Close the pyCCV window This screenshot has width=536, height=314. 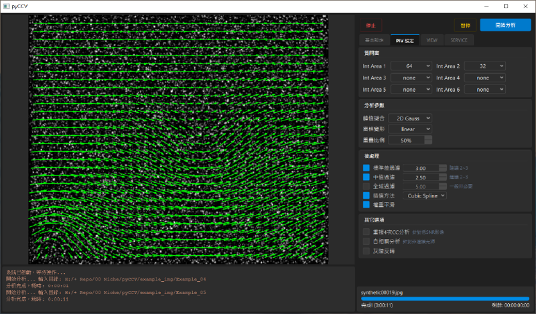click(x=525, y=6)
